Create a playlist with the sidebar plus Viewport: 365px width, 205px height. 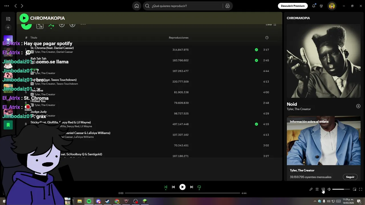click(x=8, y=28)
